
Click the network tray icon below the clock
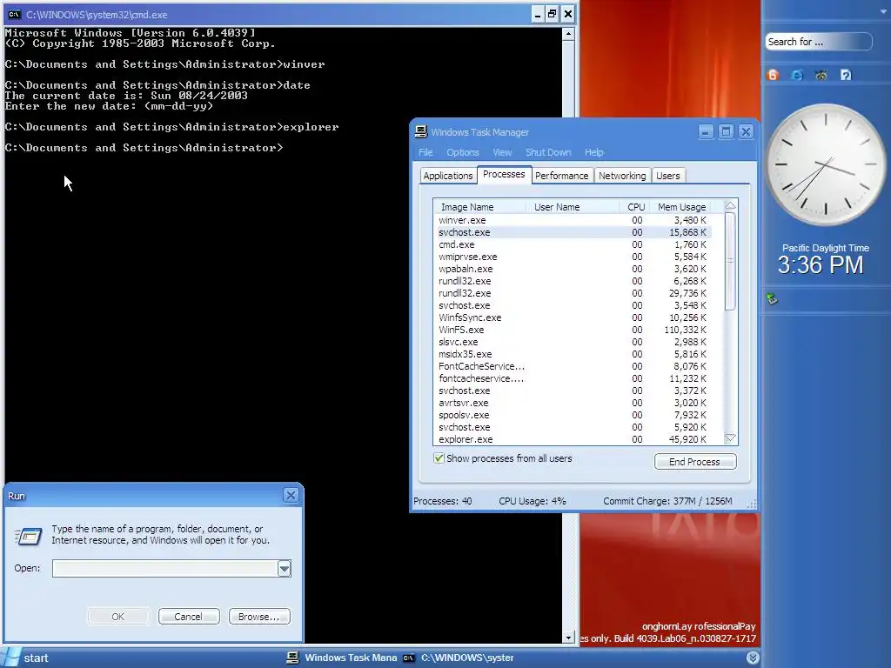pyautogui.click(x=772, y=298)
